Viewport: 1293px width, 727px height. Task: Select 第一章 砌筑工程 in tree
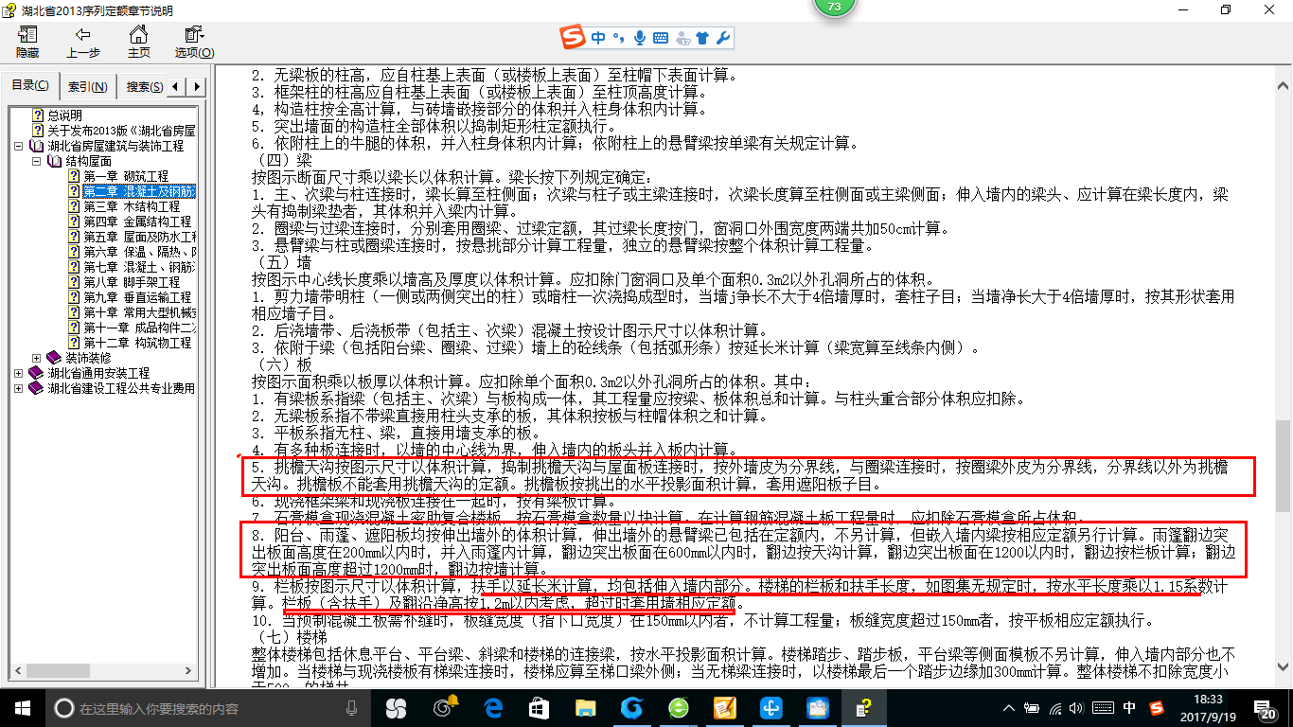[125, 176]
